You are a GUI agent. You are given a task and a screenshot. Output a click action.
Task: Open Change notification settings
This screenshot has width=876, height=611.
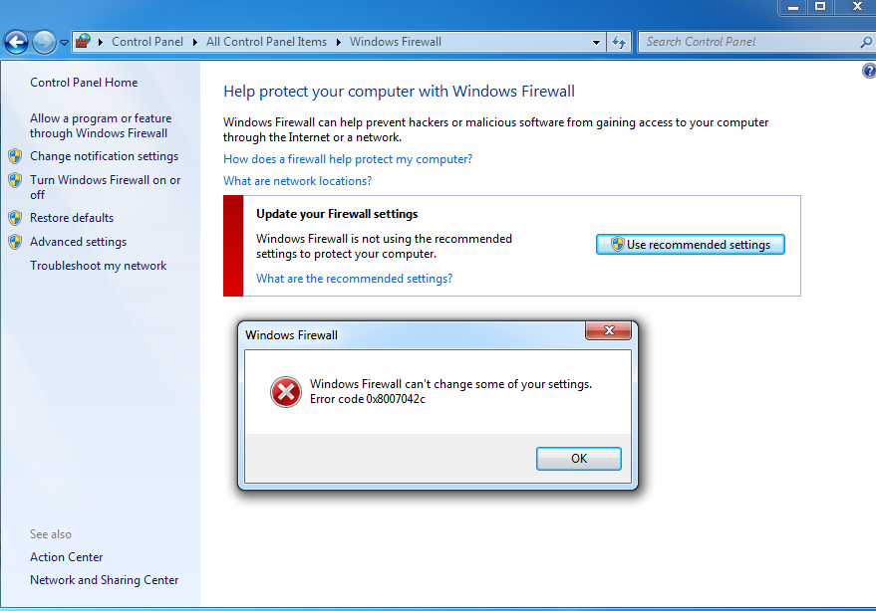[104, 156]
